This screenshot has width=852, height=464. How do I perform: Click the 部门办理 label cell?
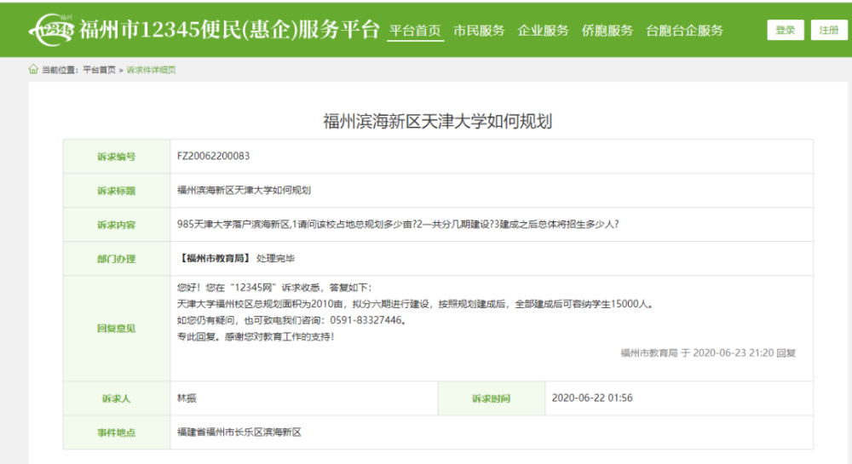[x=117, y=259]
